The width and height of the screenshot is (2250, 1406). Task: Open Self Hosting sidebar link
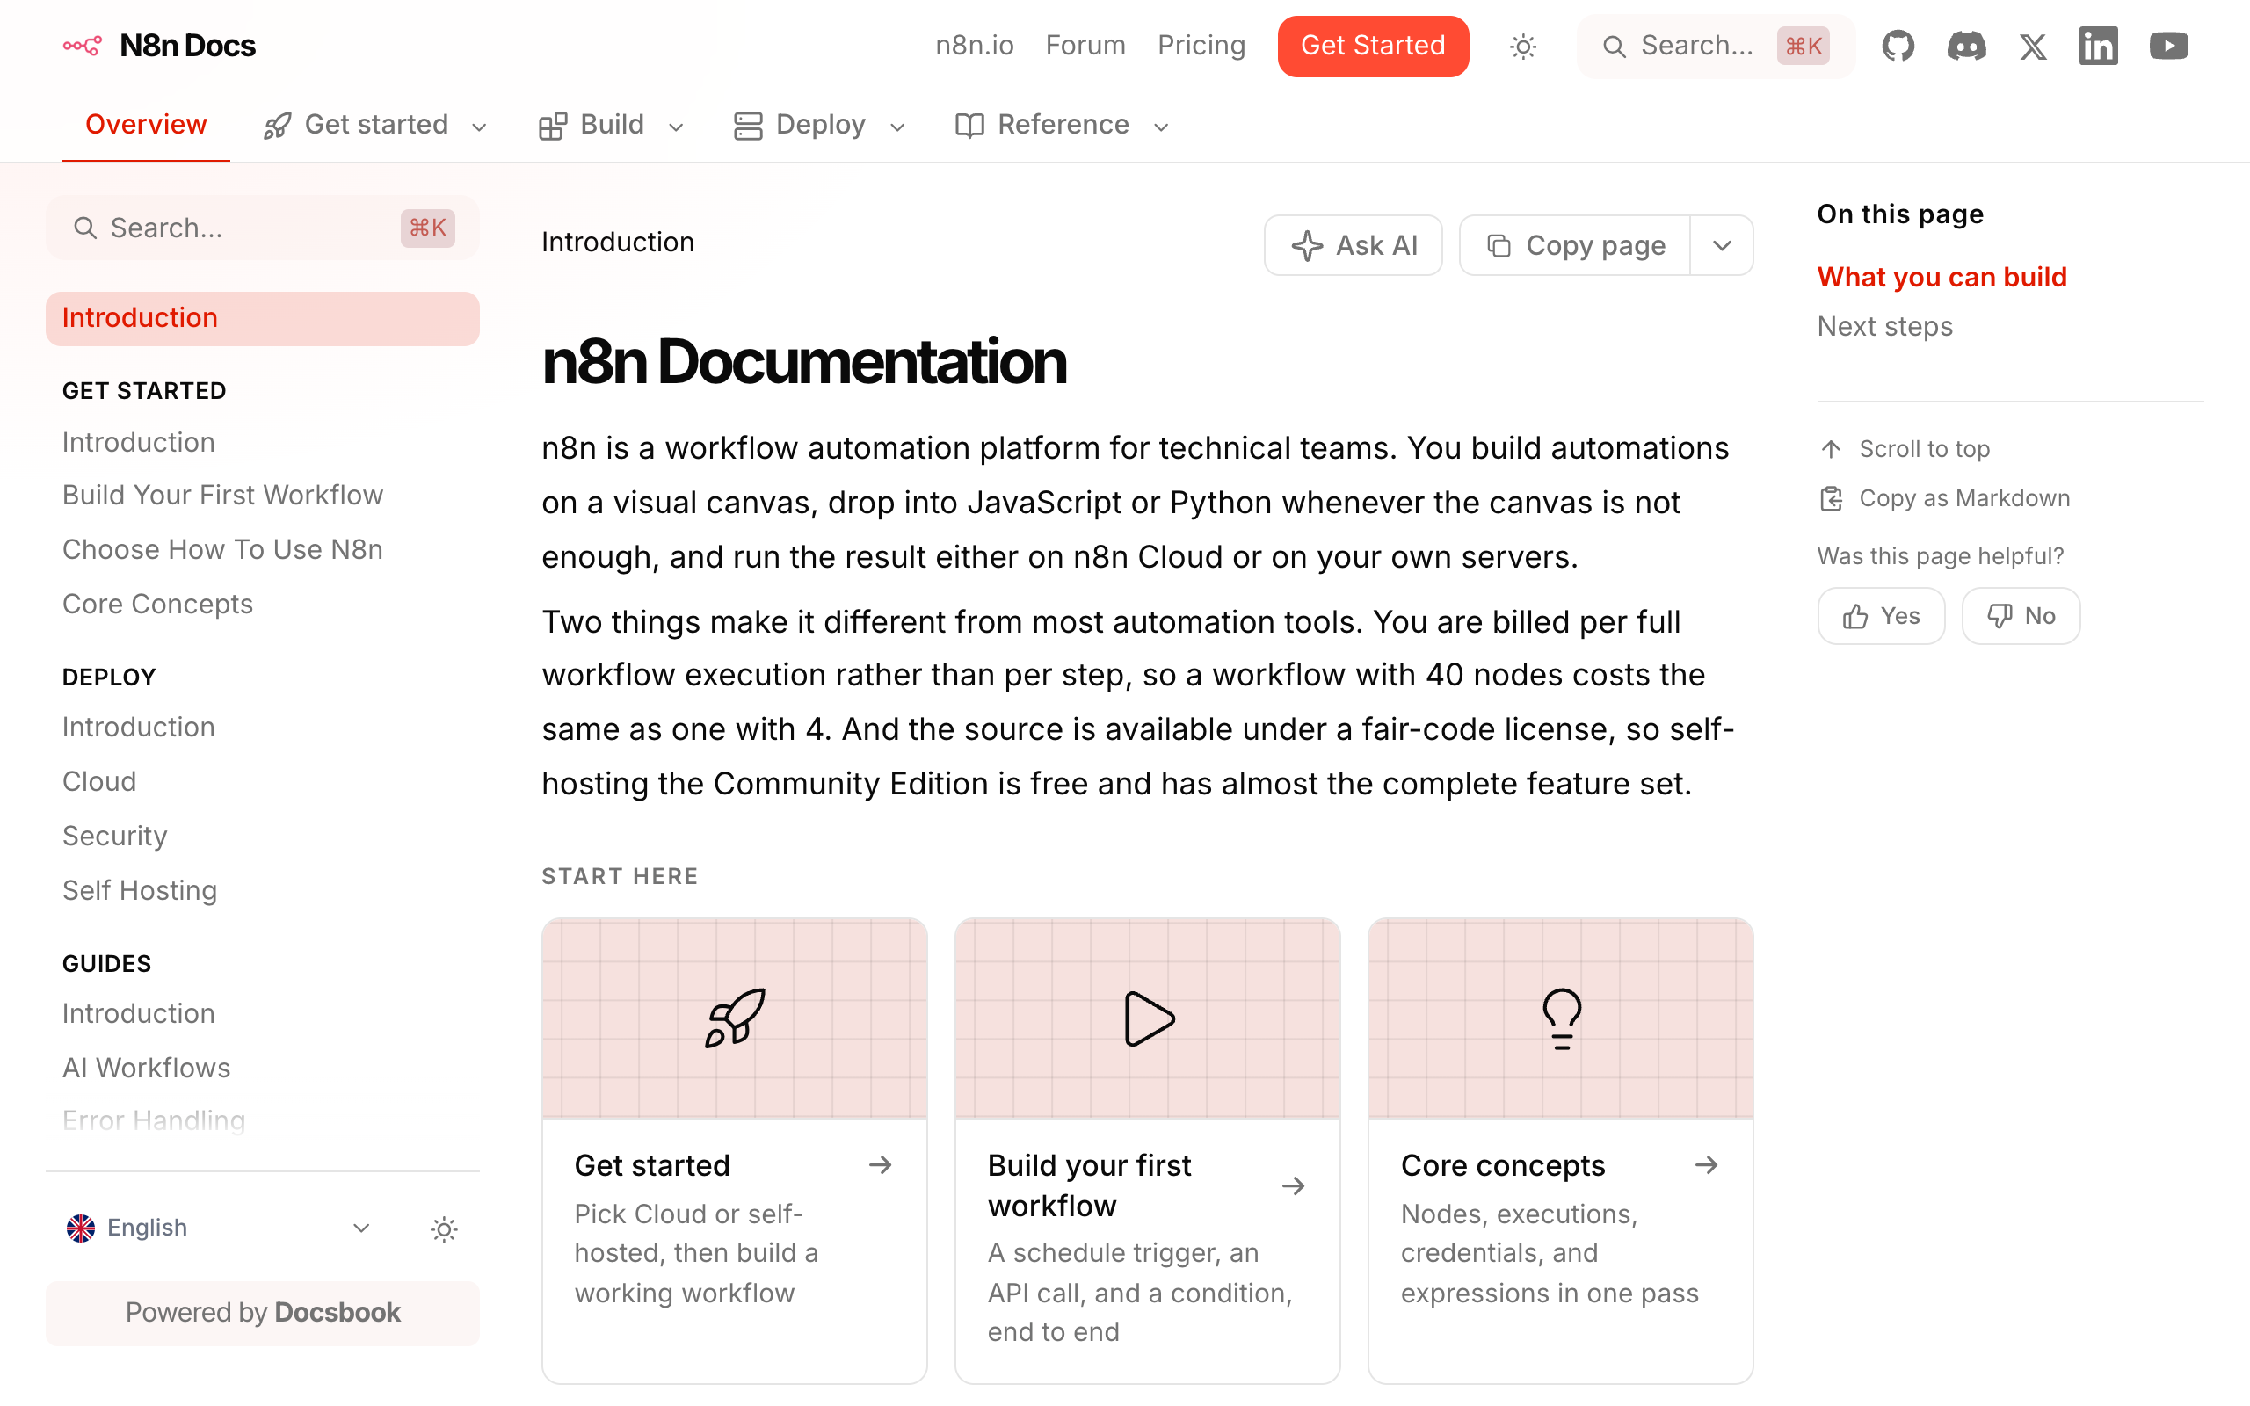(x=141, y=890)
